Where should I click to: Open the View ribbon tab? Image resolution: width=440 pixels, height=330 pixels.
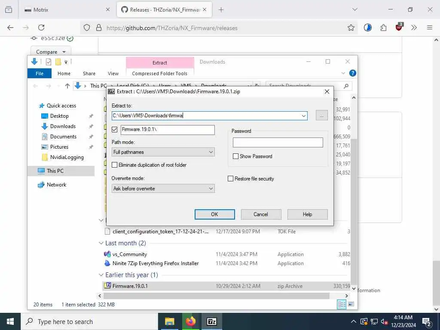tap(113, 73)
